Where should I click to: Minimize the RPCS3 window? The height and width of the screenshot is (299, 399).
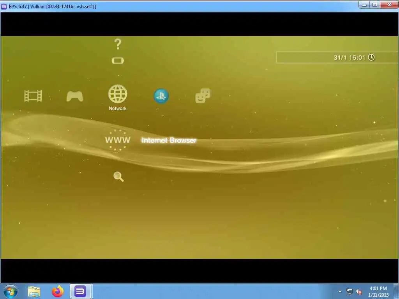(x=364, y=5)
